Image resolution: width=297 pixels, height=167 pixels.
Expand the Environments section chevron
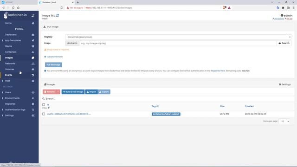[x=2, y=98]
